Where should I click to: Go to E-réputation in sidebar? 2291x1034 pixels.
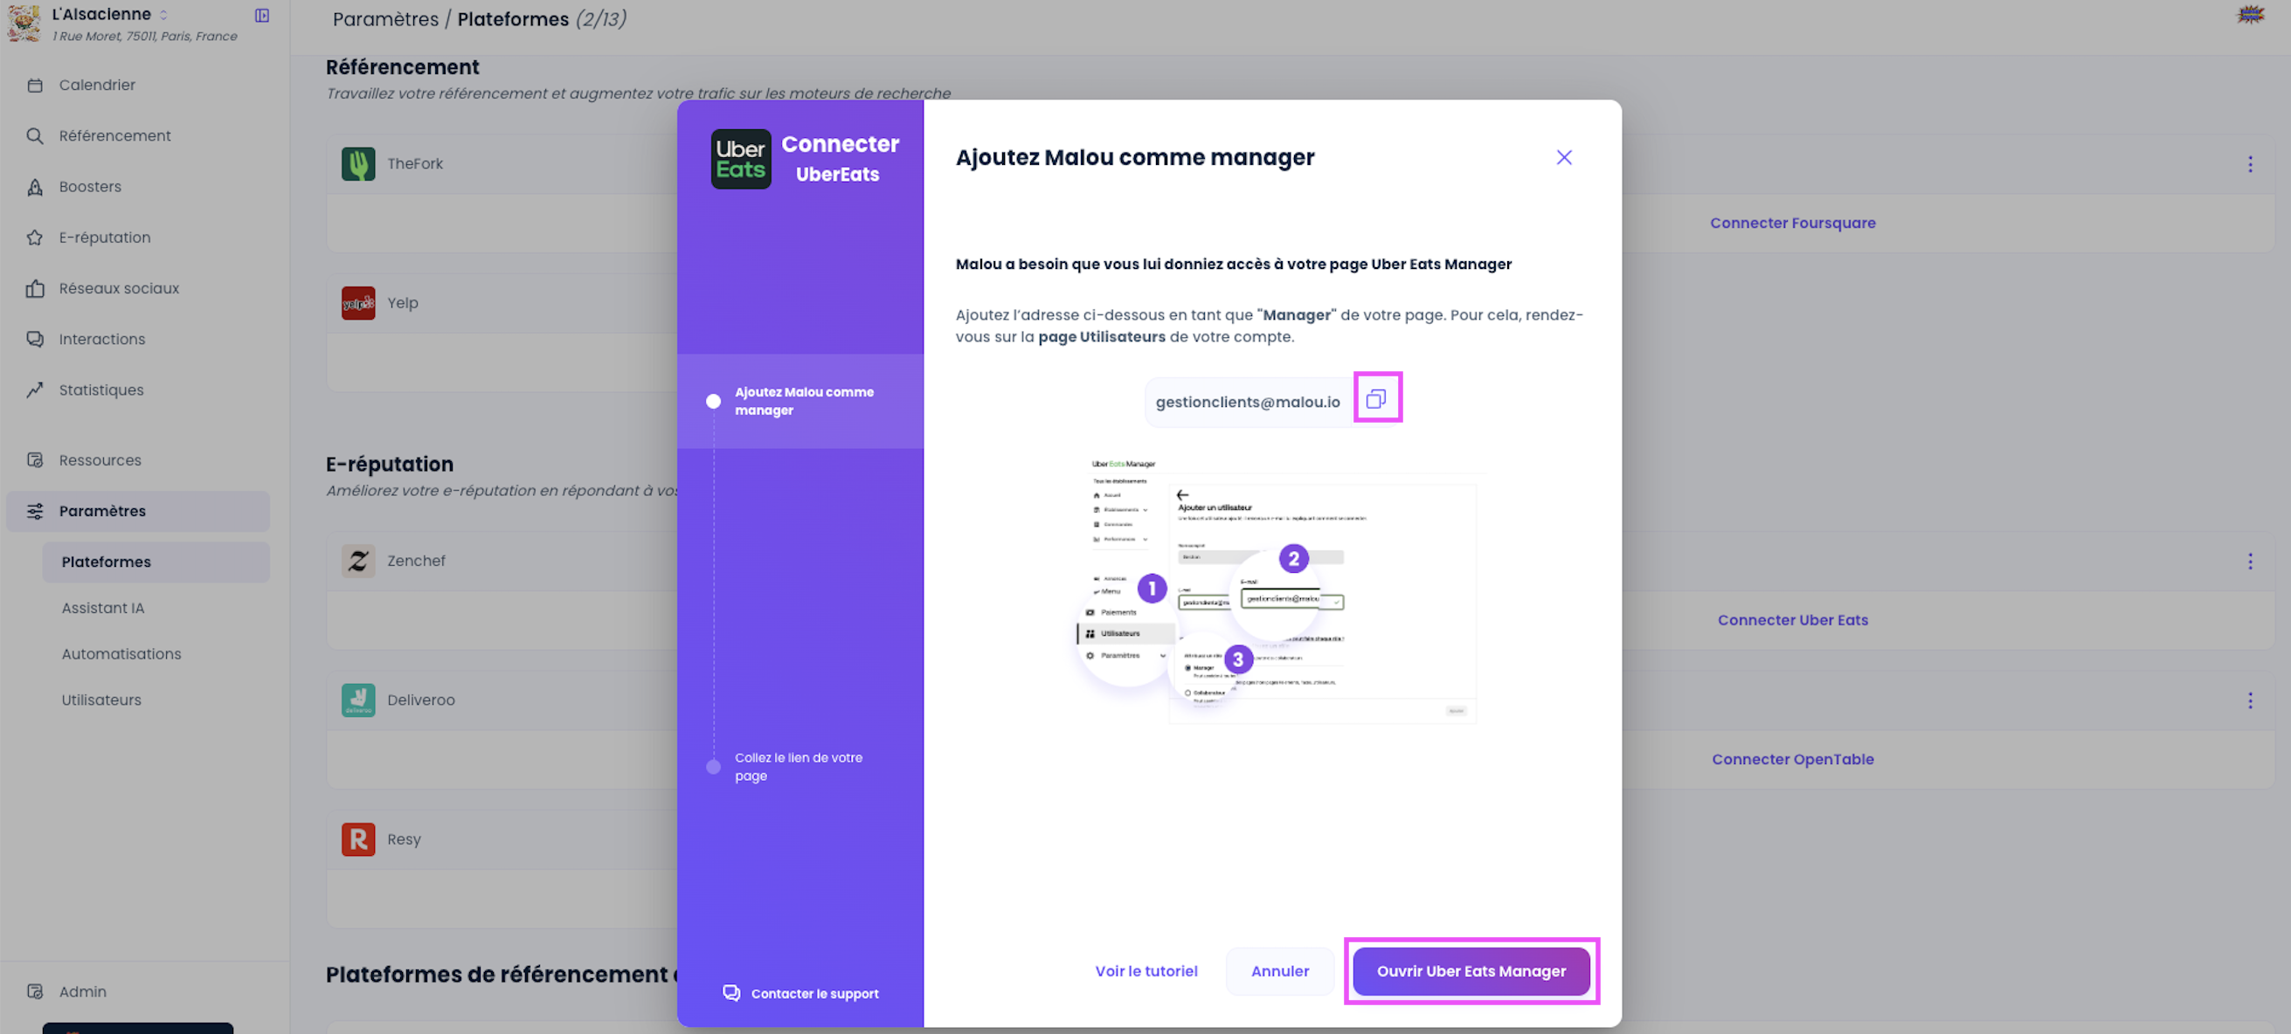pyautogui.click(x=104, y=237)
